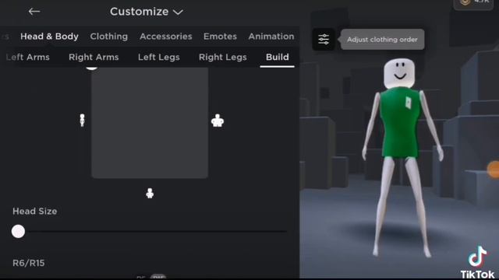Click the Adjust clothing order tooltip
This screenshot has height=280, width=499.
click(382, 40)
